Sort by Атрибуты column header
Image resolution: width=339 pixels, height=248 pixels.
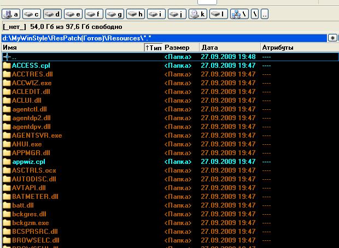pos(300,48)
